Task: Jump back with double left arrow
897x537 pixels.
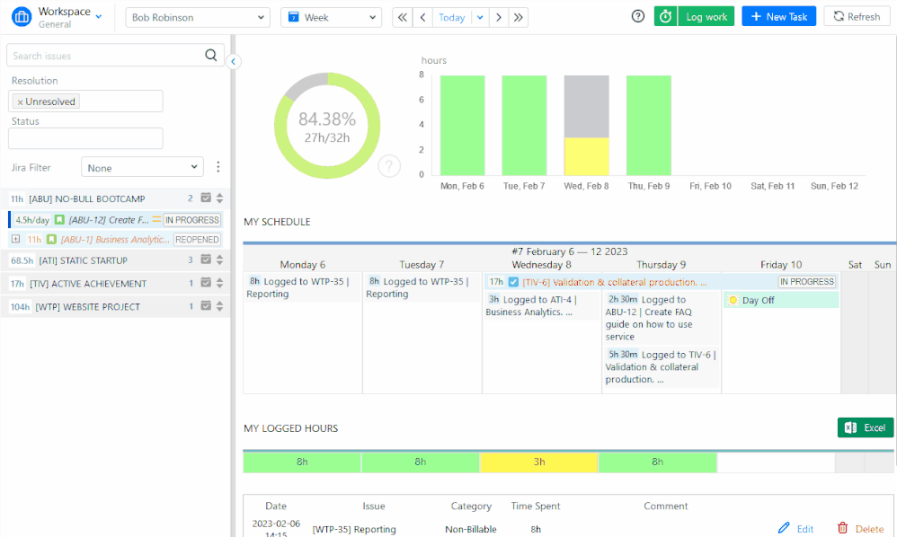Action: click(403, 17)
